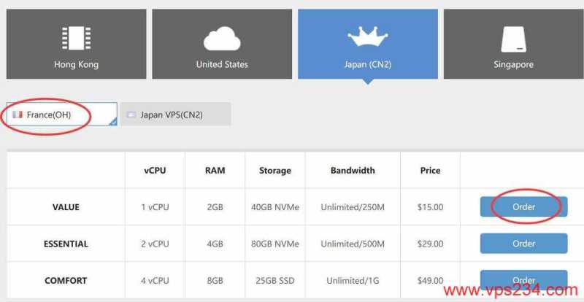Image resolution: width=584 pixels, height=302 pixels.
Task: Click the United States cloud icon
Action: 222,38
